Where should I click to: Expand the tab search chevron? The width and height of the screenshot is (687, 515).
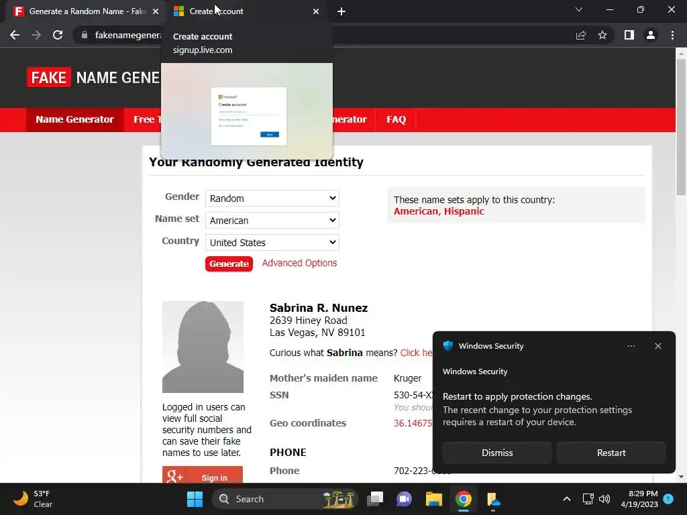coord(579,9)
